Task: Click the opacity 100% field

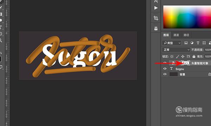Action: 207,50
